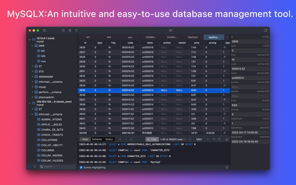Open the history clock icon below sidebar
This screenshot has width=296, height=185.
click(35, 167)
